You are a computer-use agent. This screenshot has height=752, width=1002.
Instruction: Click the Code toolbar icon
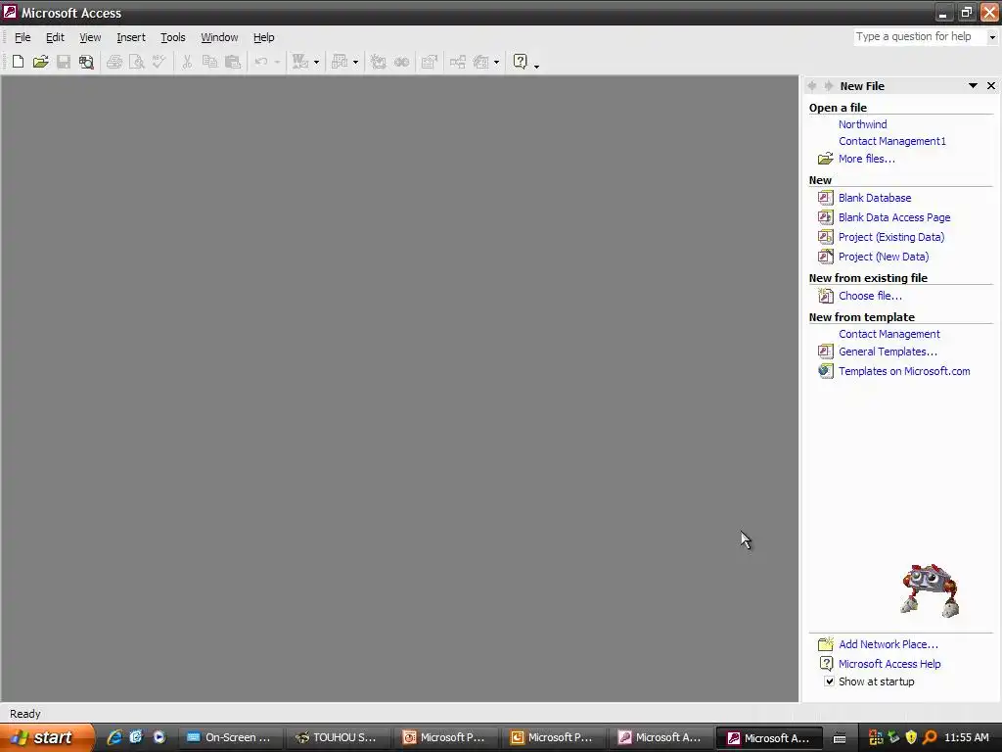(x=379, y=62)
